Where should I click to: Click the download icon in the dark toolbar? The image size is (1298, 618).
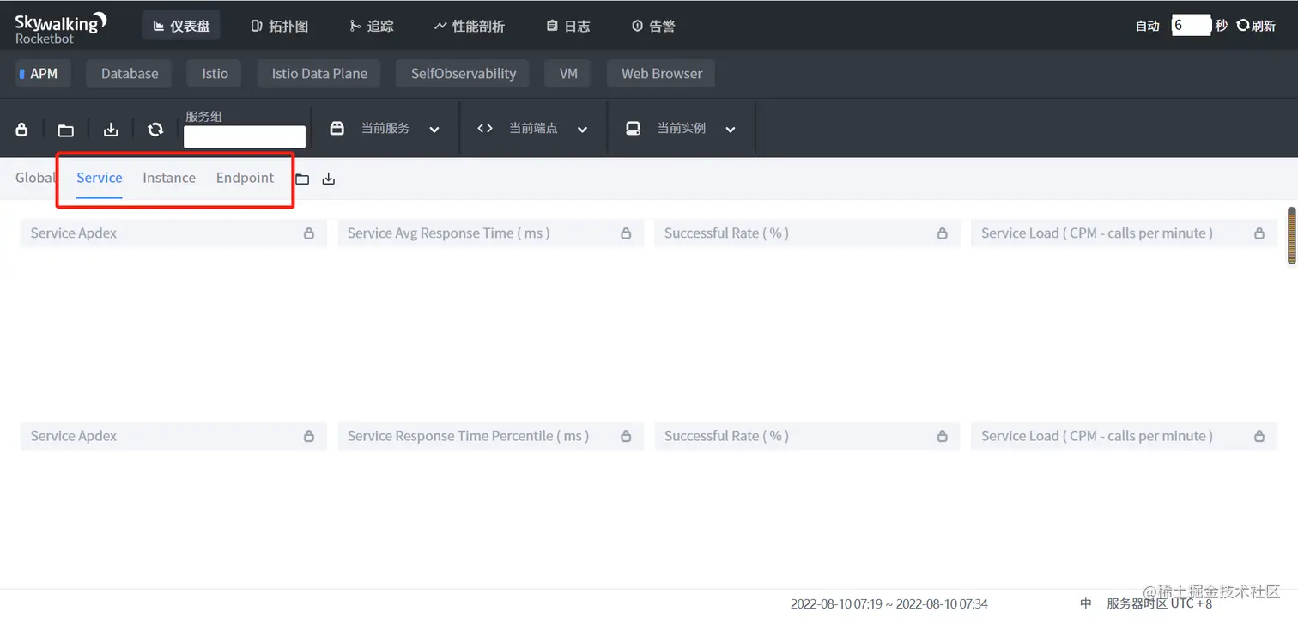pos(111,130)
